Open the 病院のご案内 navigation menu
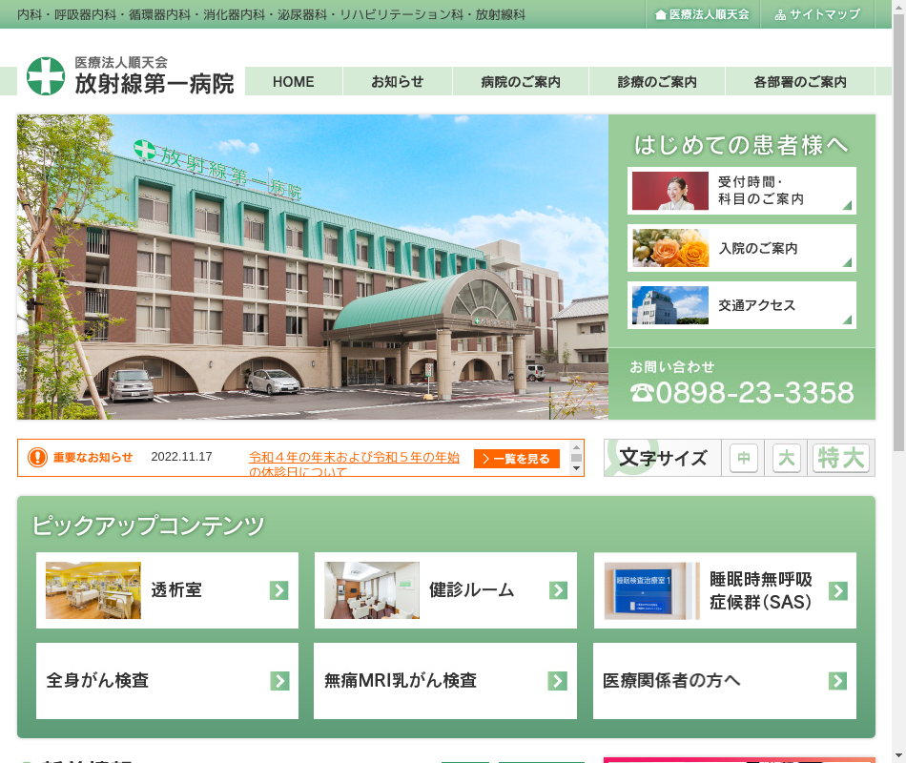The image size is (906, 763). pos(521,82)
